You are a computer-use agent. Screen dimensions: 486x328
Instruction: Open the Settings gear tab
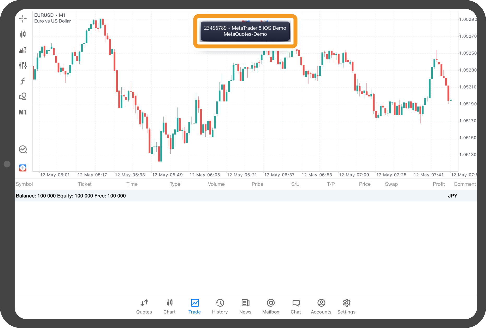pos(346,306)
